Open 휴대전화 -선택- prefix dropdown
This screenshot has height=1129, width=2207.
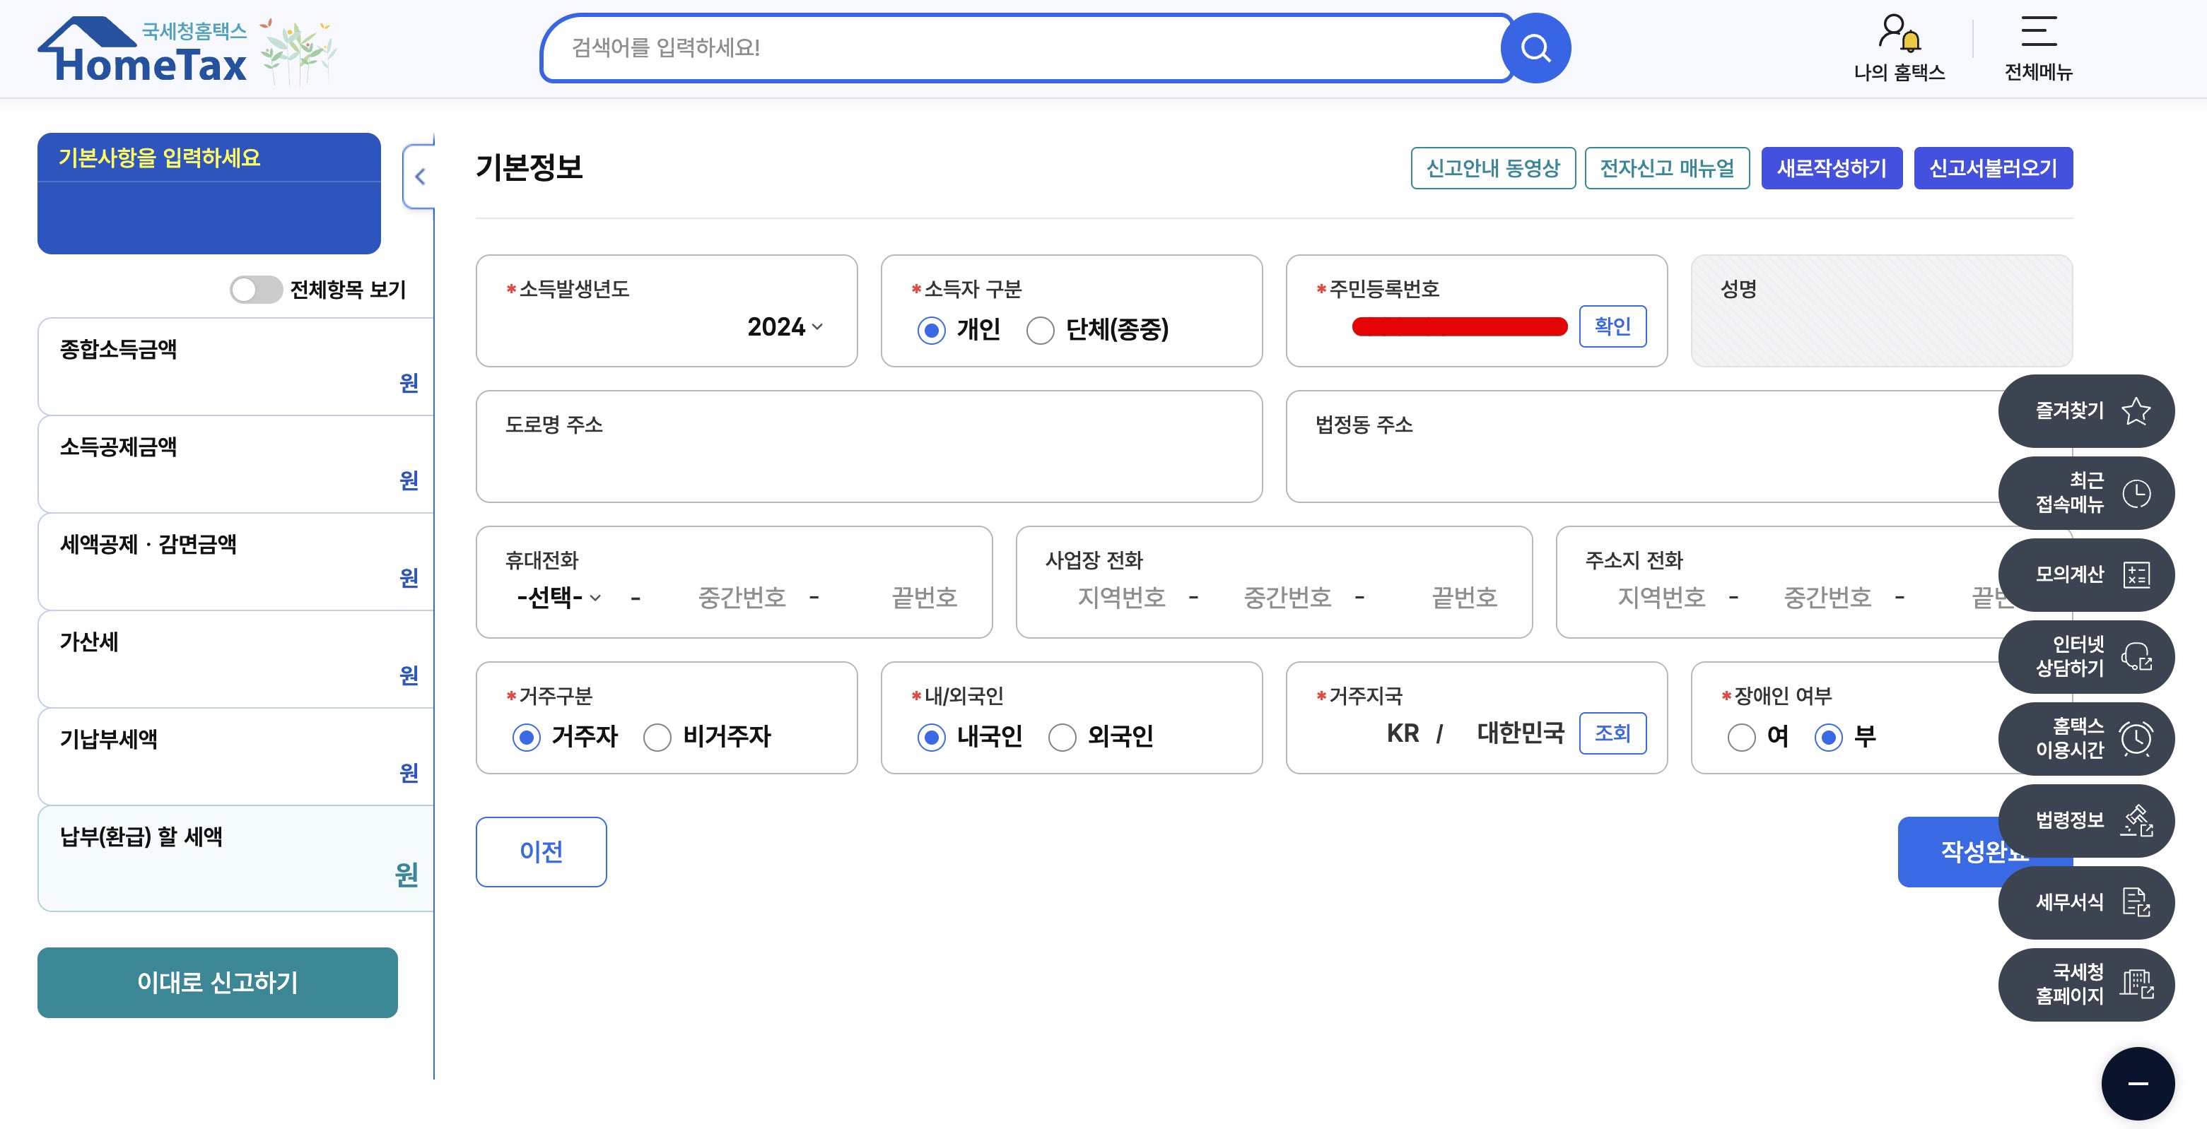point(558,598)
